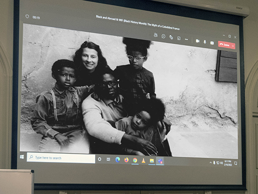
Task: Open the Windows Start menu
Action: point(22,157)
